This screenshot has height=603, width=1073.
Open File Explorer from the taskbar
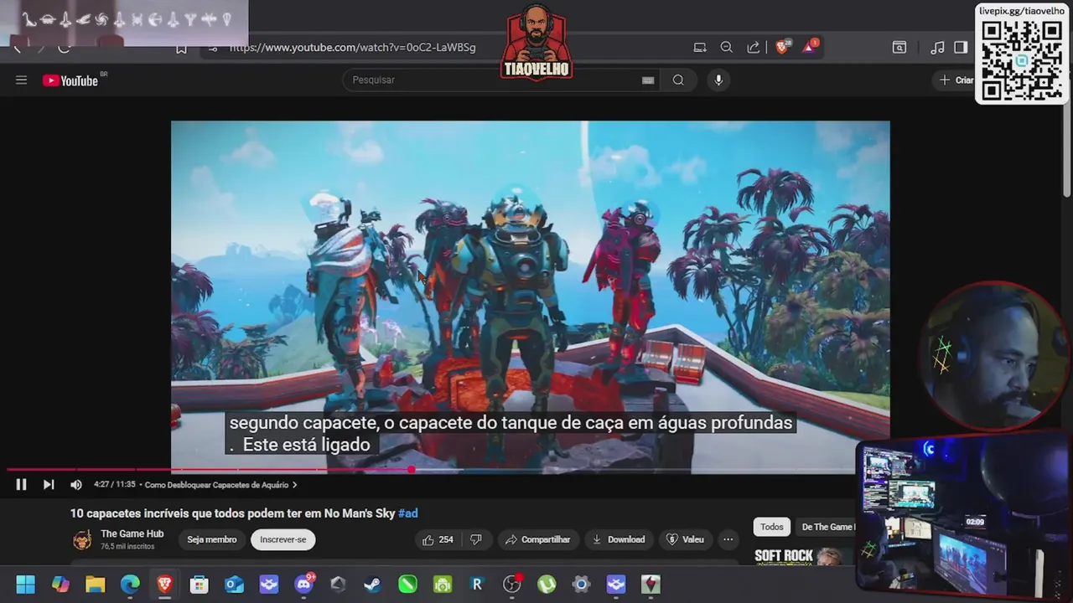pos(95,585)
